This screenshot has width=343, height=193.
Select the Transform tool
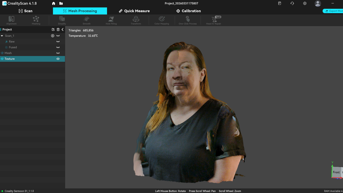[x=136, y=20]
